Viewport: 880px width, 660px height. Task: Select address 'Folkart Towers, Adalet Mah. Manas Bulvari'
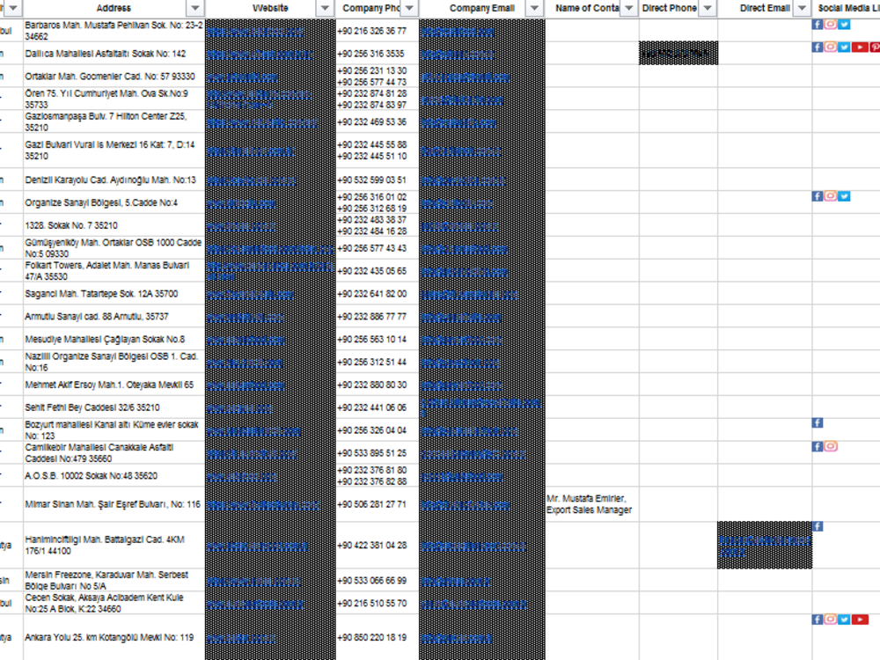pyautogui.click(x=106, y=266)
